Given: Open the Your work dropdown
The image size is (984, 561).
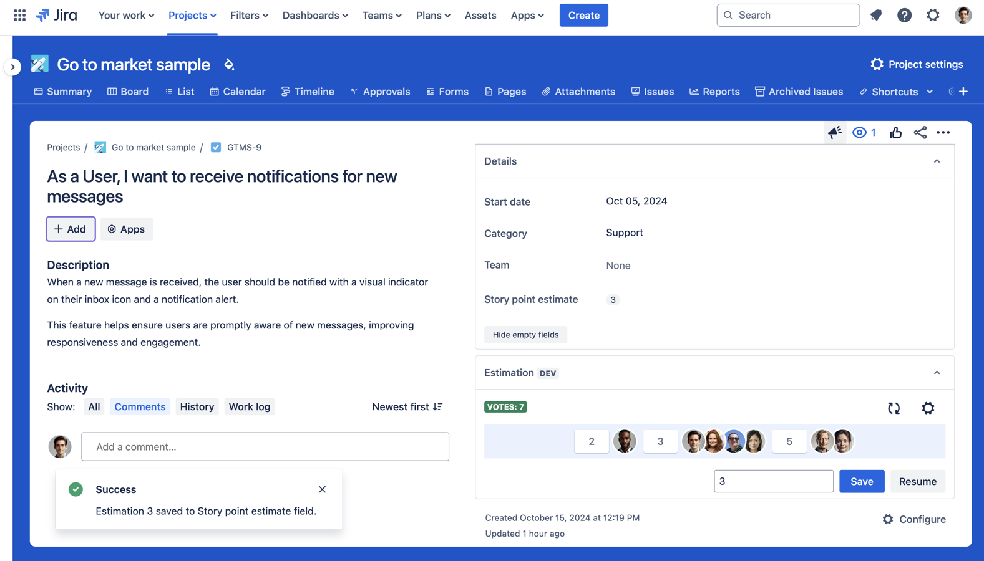Looking at the screenshot, I should (126, 15).
